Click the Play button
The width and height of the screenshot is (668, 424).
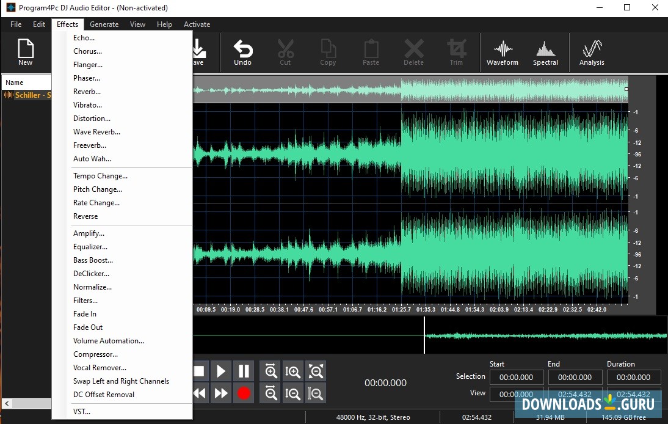[221, 371]
